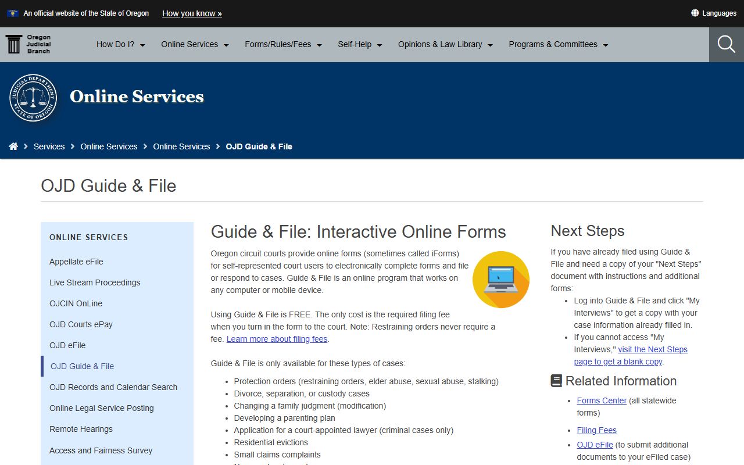
Task: Expand the Opinions & Law Library menu
Action: coord(446,44)
